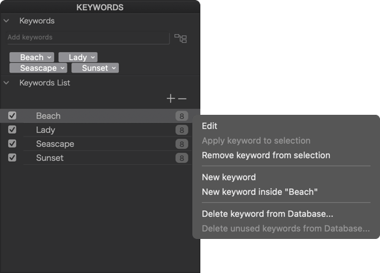
Task: Click the Sunset keyword count badge
Action: 182,158
